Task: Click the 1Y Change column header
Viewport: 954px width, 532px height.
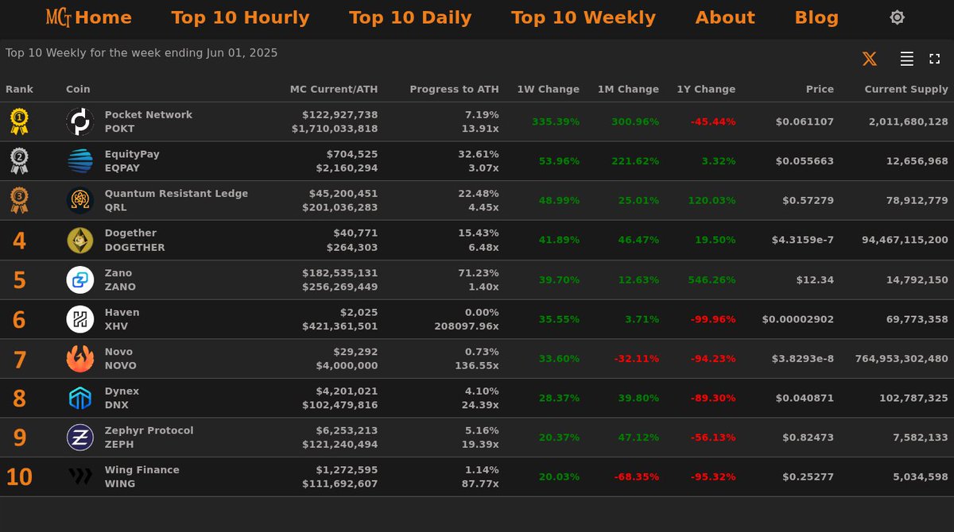Action: [706, 90]
